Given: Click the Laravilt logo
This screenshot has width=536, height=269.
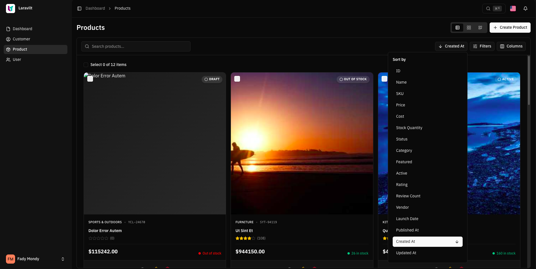Looking at the screenshot, I should 11,9.
